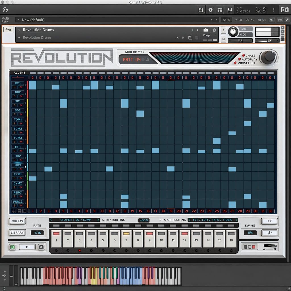Activate BD1 step 2 grid cell
This screenshot has width=291, height=291.
(x=40, y=85)
